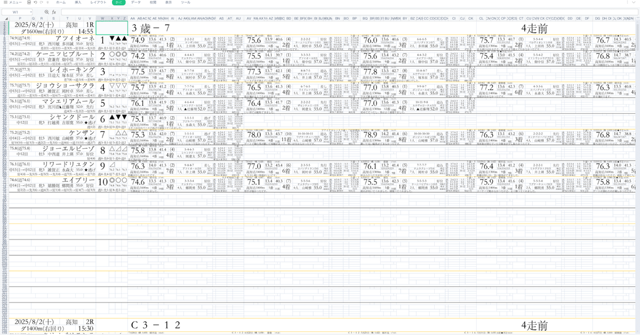This screenshot has height=335, width=640.
Task: Select the green highlighted 数式 tab
Action: coord(118,3)
